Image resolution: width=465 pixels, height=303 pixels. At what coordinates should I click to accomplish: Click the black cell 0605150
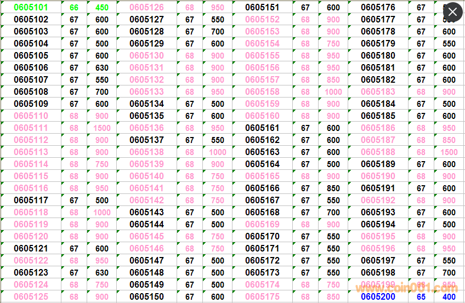146,296
